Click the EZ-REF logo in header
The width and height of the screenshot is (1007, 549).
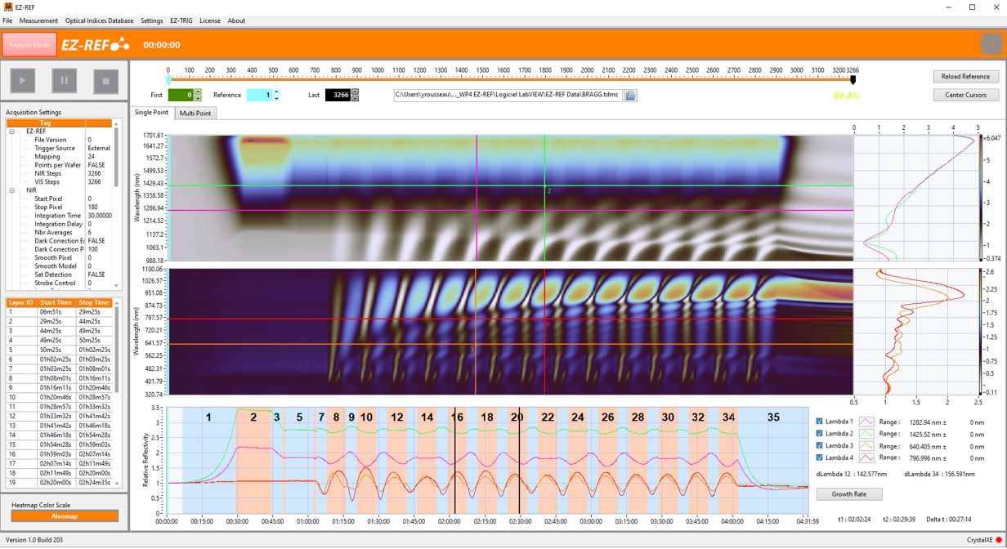pos(96,44)
